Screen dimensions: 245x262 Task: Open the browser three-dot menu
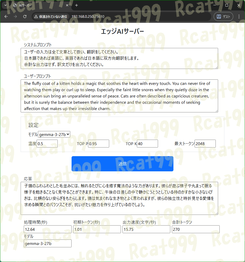[239, 16]
